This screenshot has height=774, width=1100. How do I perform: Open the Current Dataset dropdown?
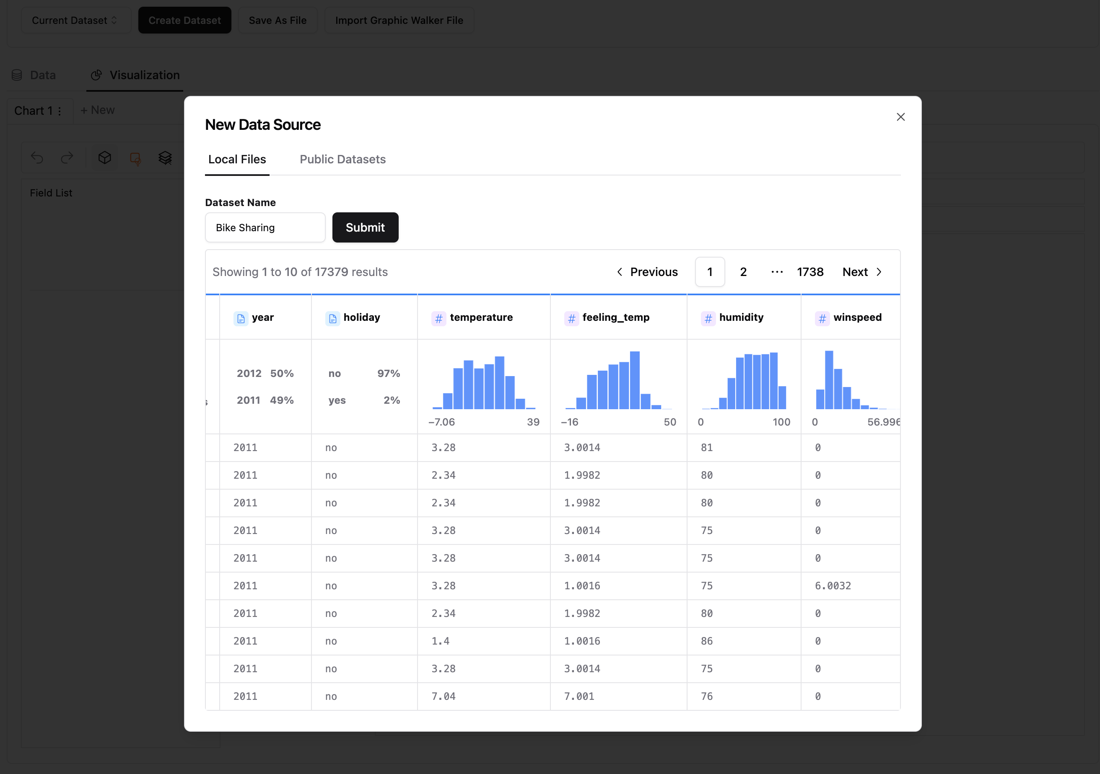coord(75,21)
